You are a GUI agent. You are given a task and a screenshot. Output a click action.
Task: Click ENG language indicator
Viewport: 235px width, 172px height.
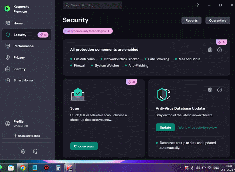coord(216,168)
